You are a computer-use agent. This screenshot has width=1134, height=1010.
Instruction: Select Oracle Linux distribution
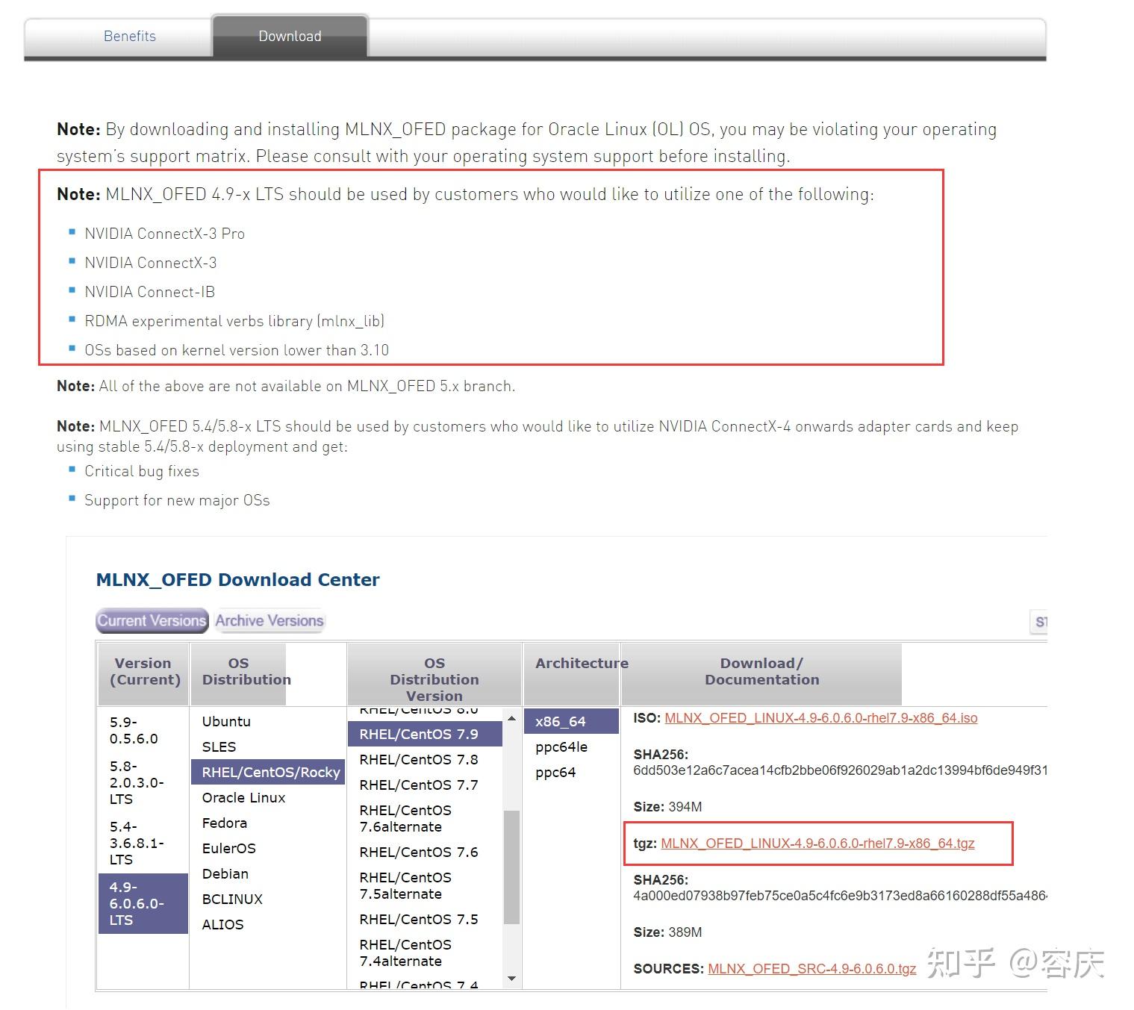click(x=243, y=797)
